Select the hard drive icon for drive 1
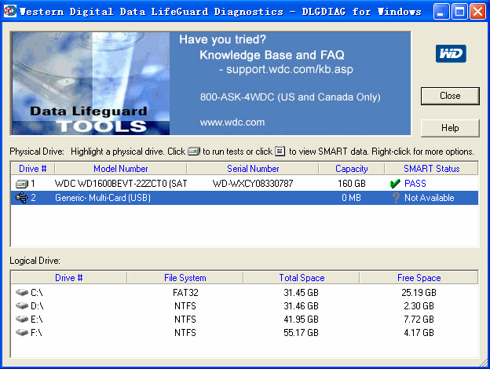The width and height of the screenshot is (490, 369). point(22,184)
